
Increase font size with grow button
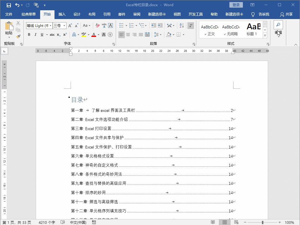pyautogui.click(x=70, y=25)
